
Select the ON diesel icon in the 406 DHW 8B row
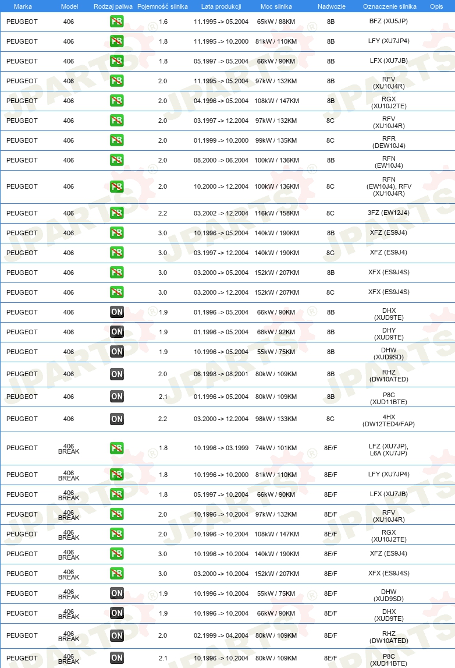tap(116, 352)
